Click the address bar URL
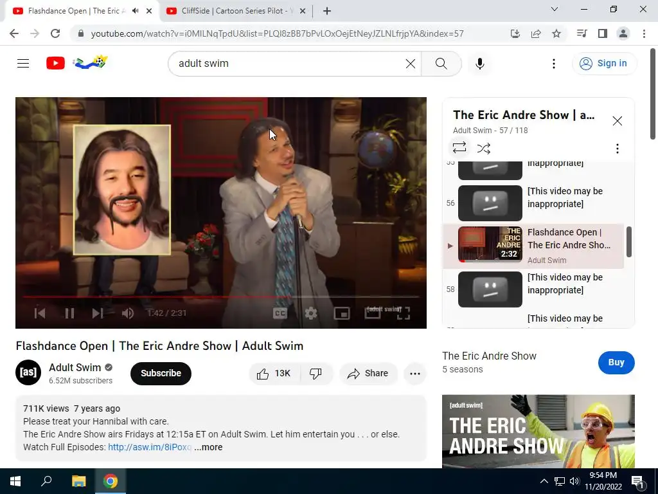Screen dimensions: 658x494 [x=277, y=34]
